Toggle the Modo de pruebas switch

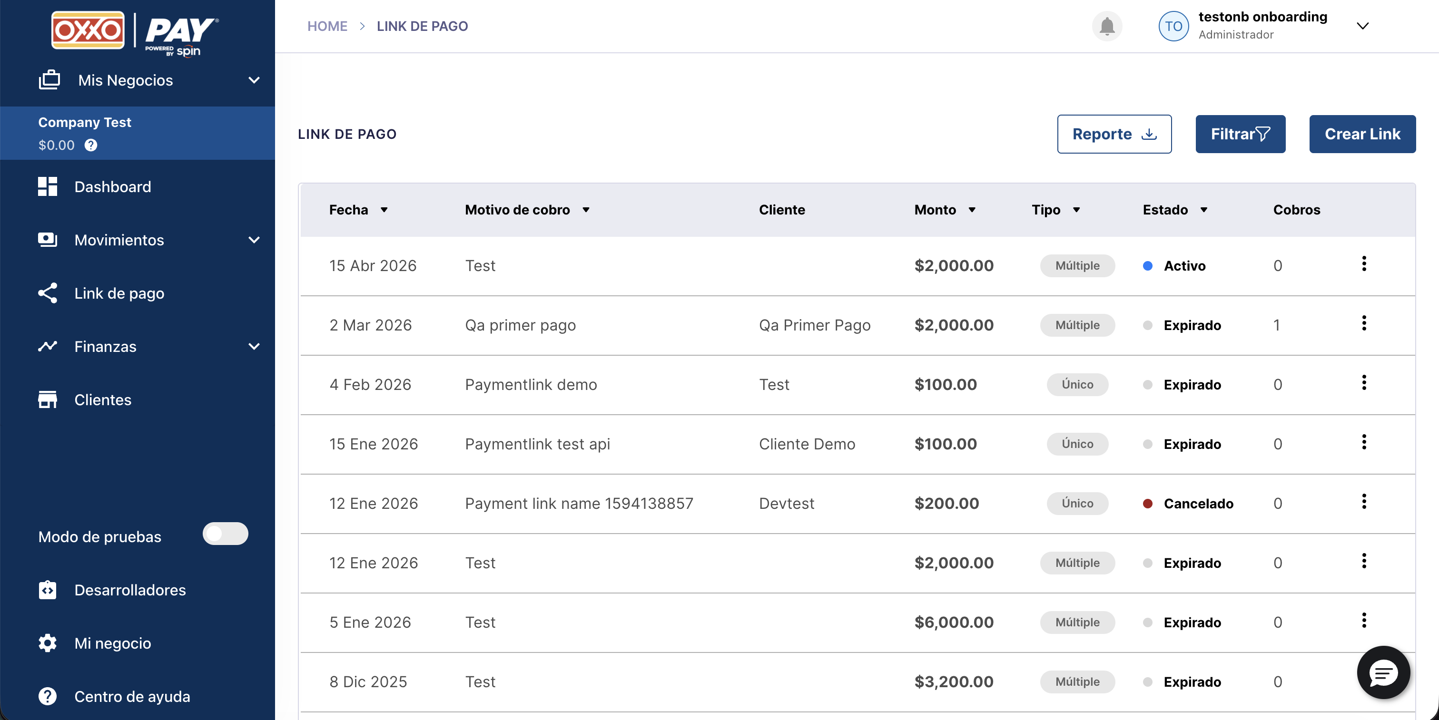click(x=225, y=534)
